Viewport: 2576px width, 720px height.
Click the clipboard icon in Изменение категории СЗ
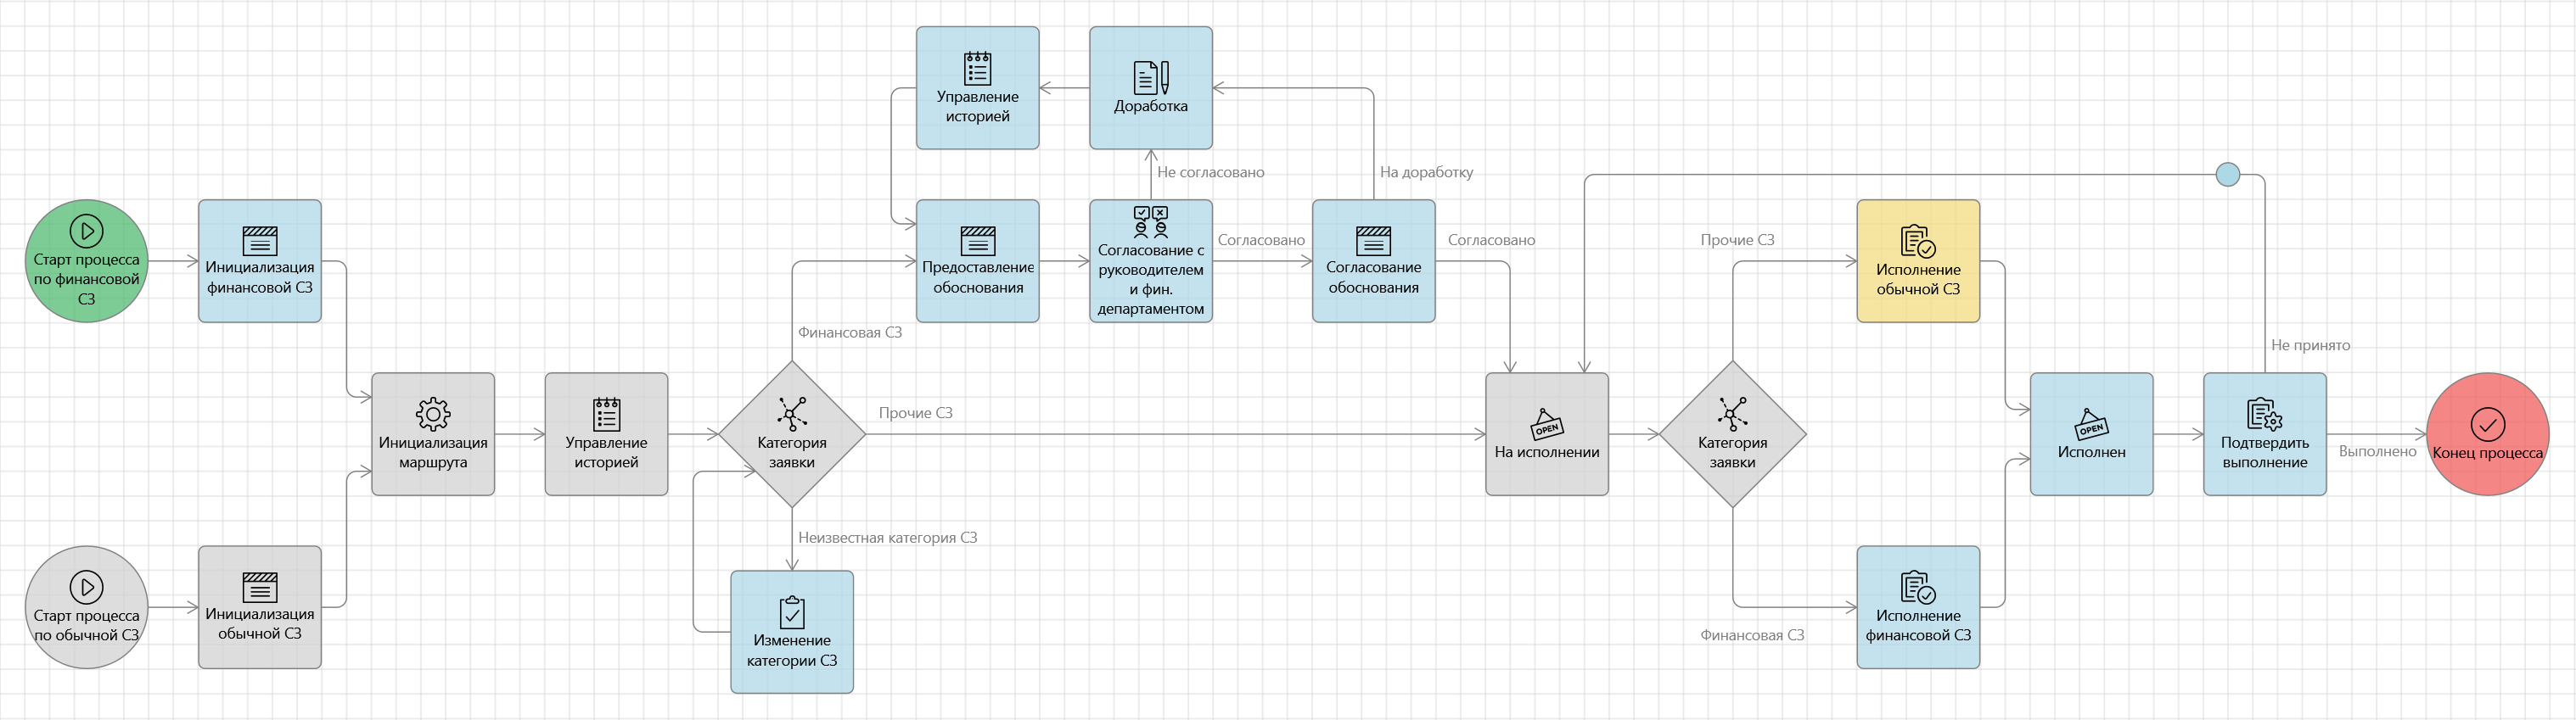pos(792,611)
